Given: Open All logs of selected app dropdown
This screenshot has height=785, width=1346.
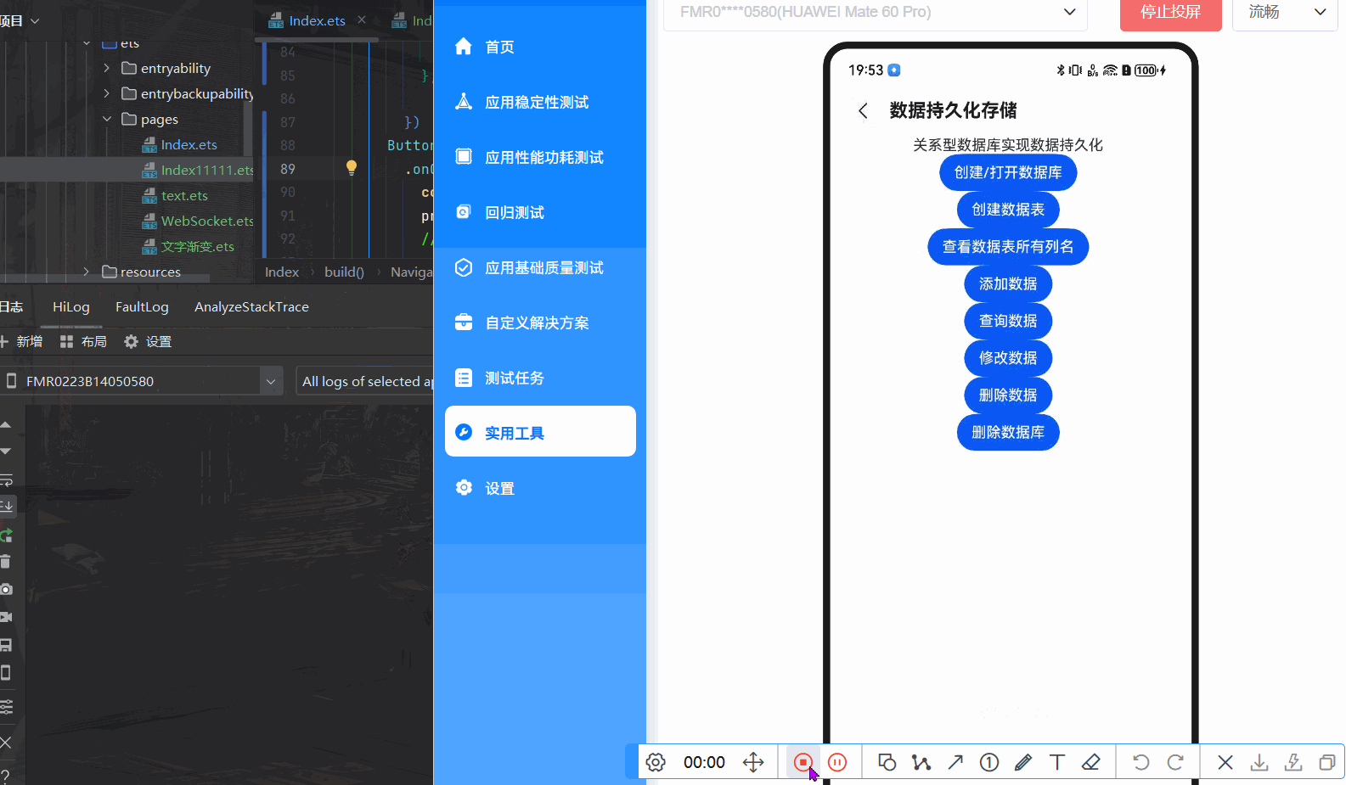Looking at the screenshot, I should [x=365, y=381].
